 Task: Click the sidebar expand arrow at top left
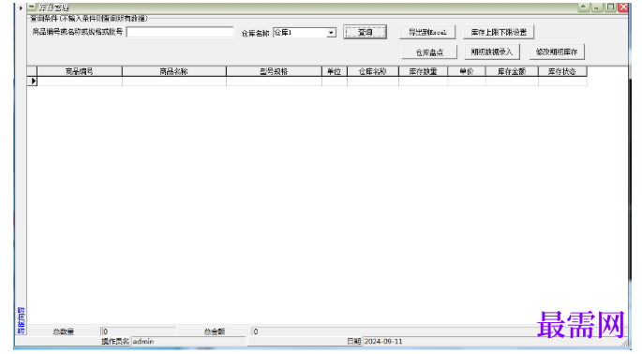pos(21,7)
